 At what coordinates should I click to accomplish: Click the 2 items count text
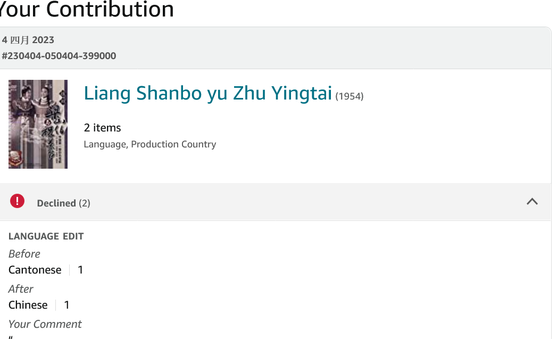pos(102,128)
